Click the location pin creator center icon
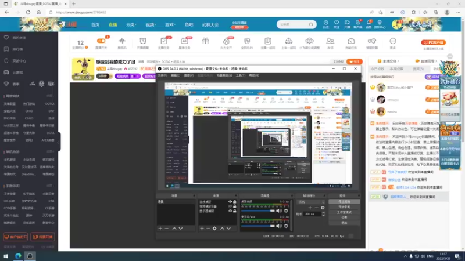 tap(380, 23)
